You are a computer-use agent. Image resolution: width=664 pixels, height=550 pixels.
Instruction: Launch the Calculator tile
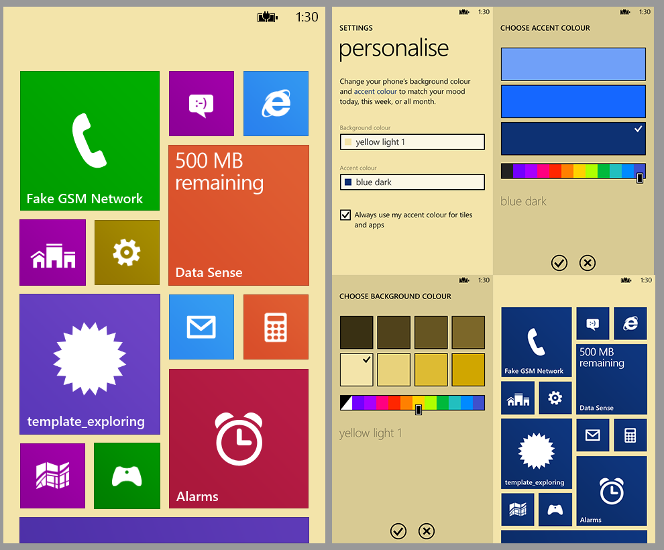[x=276, y=327]
